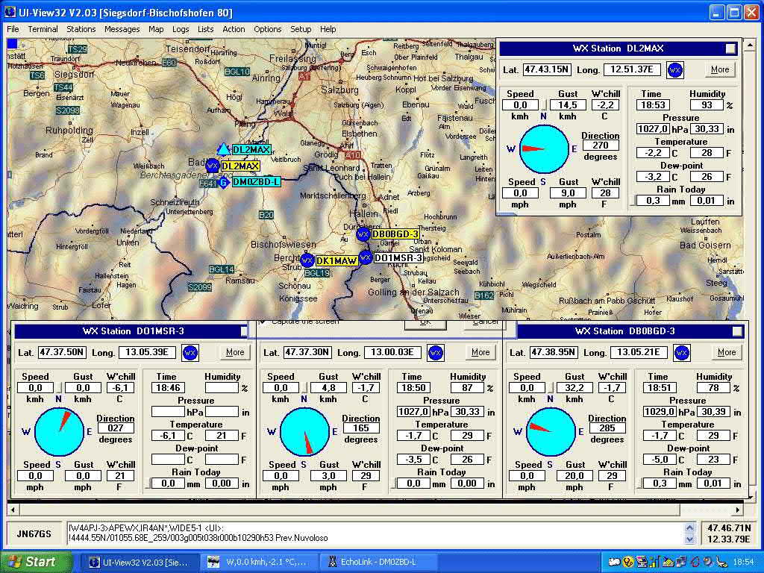
Task: Click the longitude field showing 12.51.37E
Action: click(x=632, y=69)
